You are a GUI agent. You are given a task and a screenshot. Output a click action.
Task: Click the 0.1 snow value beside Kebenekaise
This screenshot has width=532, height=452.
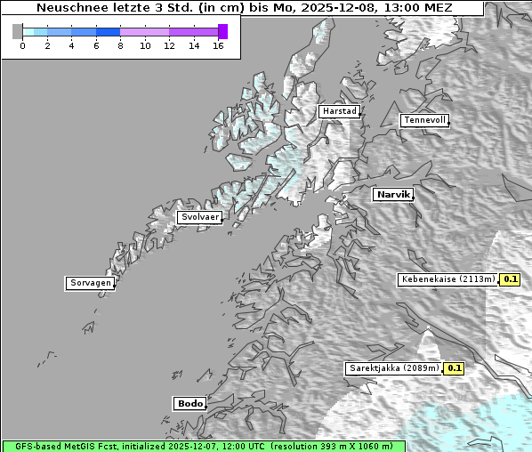point(510,279)
